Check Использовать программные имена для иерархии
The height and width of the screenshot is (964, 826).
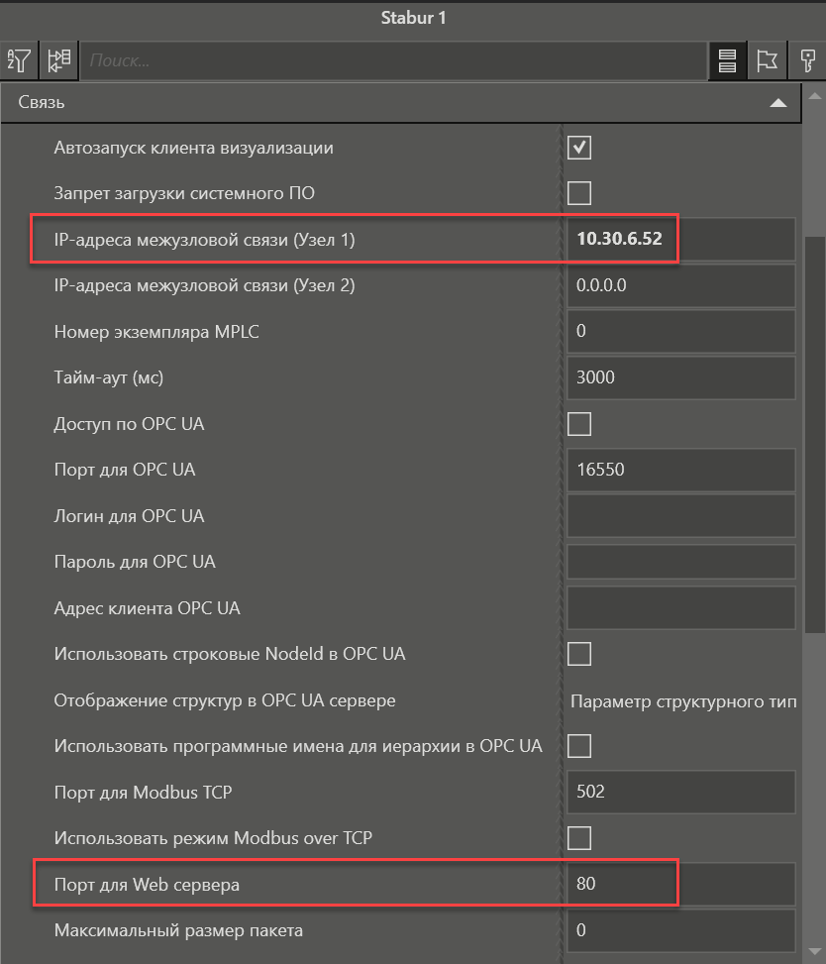point(579,746)
